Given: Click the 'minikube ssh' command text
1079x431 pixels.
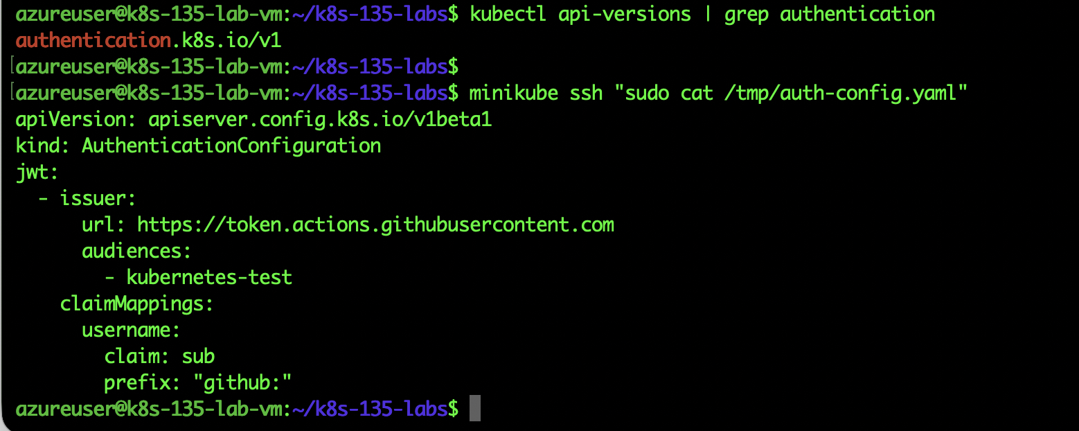Looking at the screenshot, I should 536,93.
